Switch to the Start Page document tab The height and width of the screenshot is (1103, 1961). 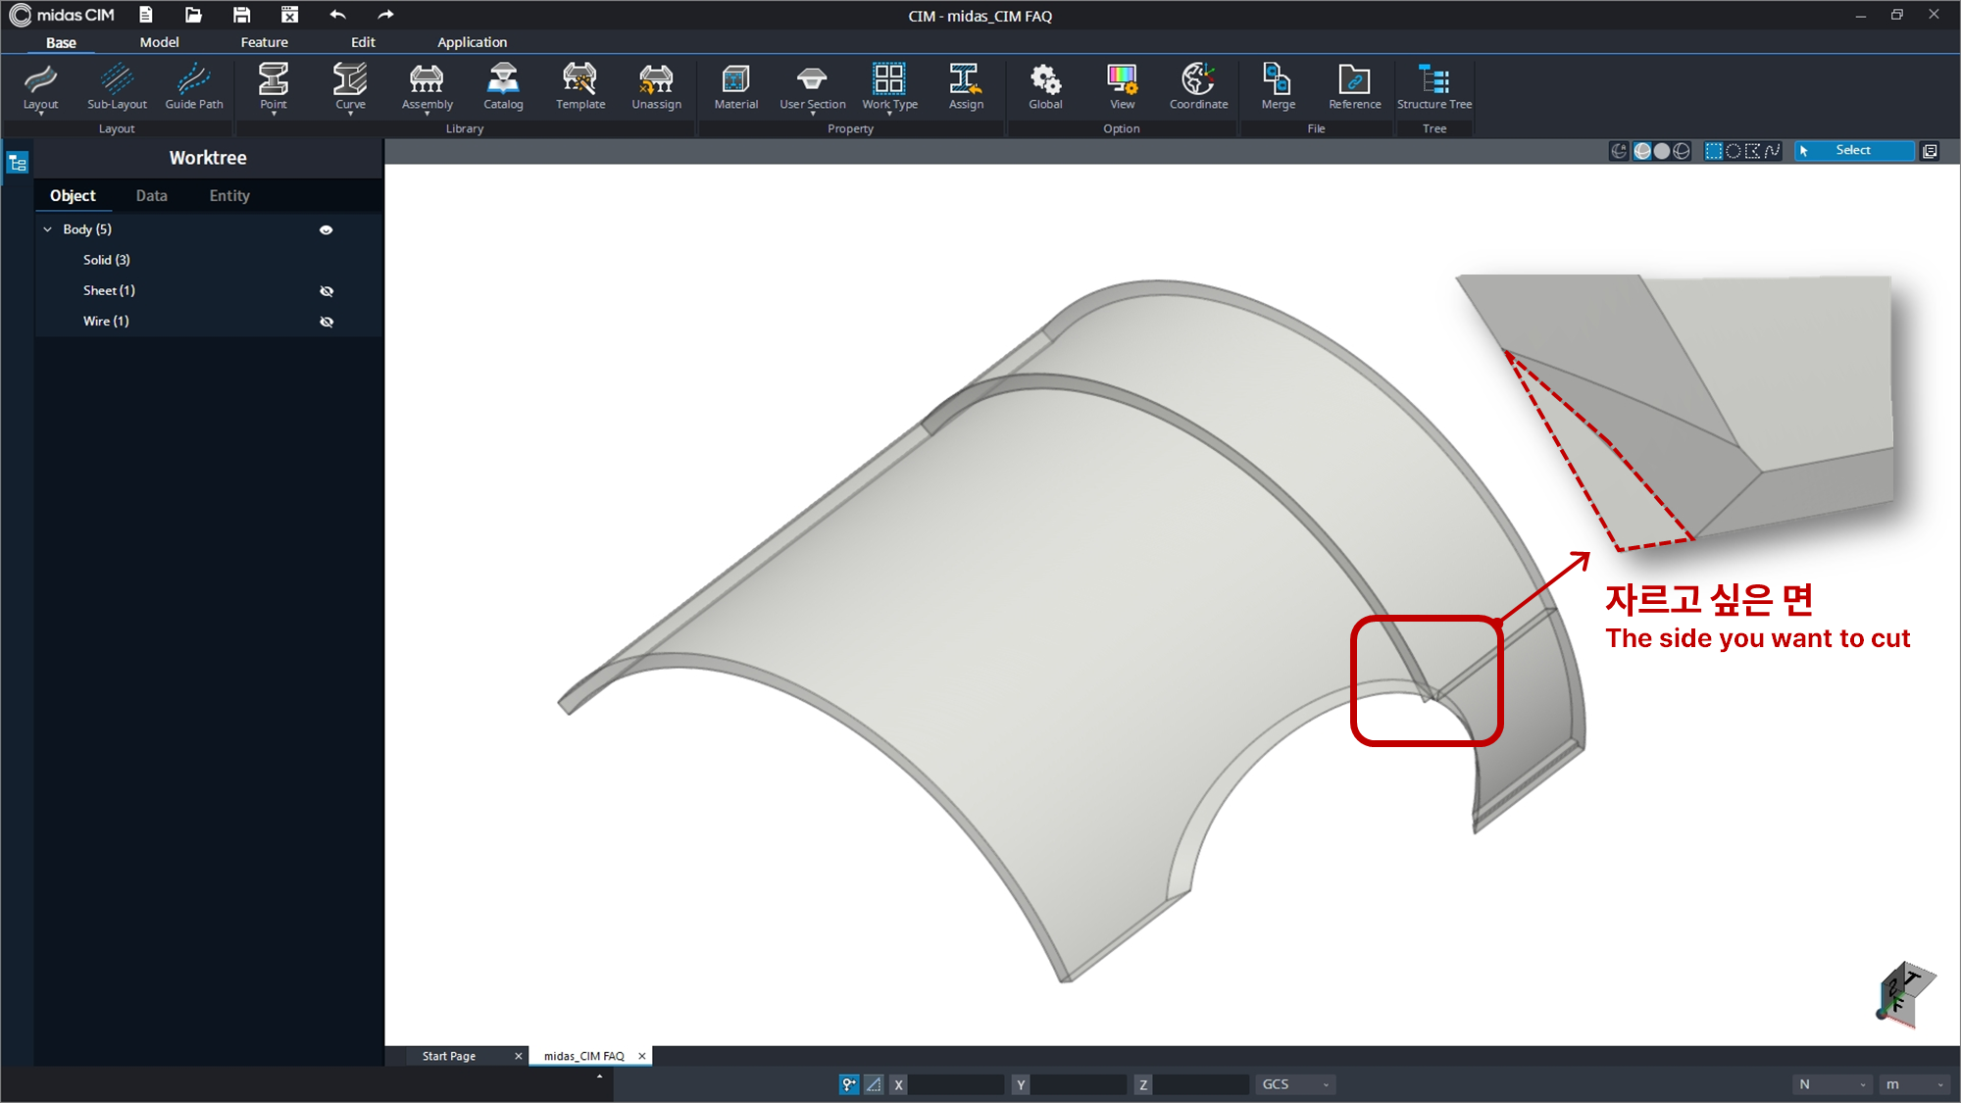(449, 1056)
